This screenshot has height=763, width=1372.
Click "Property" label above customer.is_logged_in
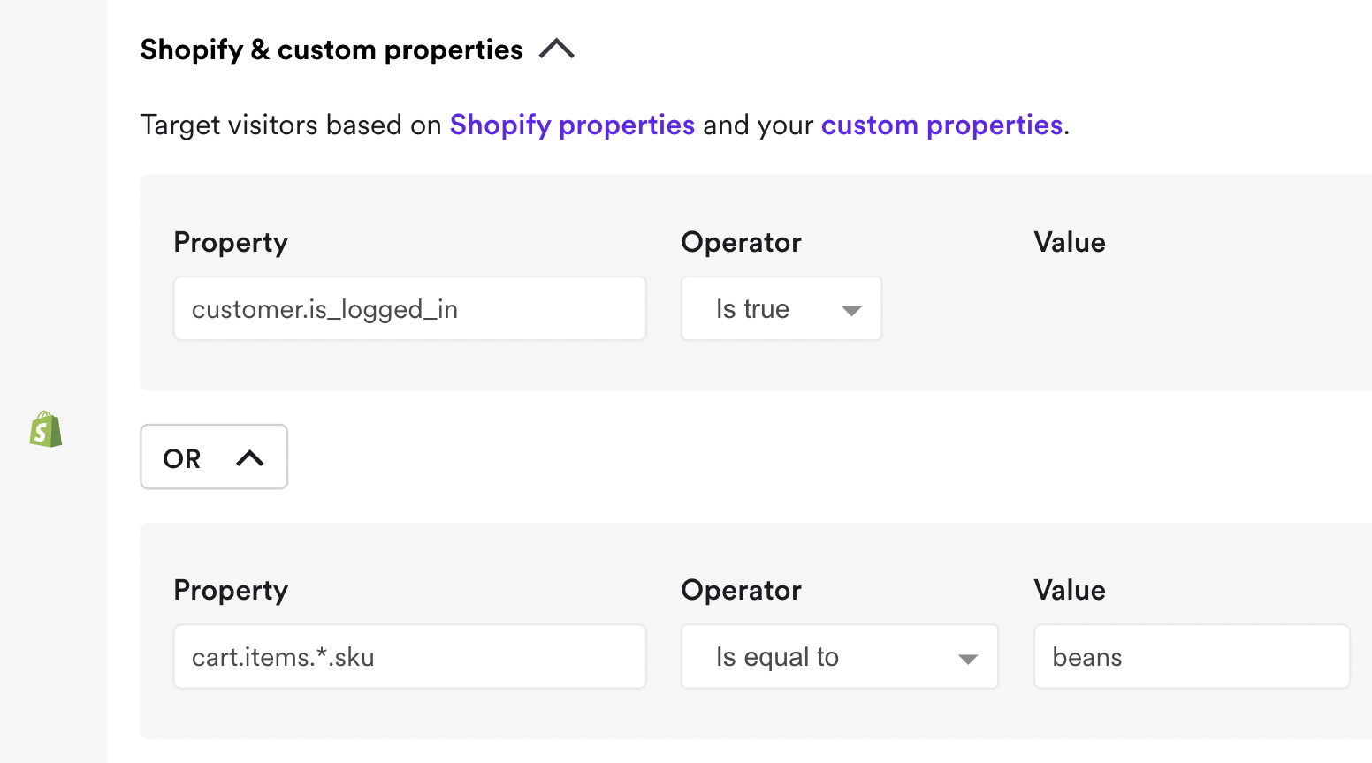pos(231,242)
